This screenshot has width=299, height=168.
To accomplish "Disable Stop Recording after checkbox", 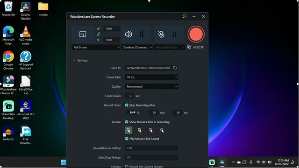I will pyautogui.click(x=127, y=105).
